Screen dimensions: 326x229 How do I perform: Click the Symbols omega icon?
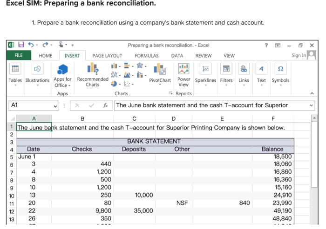click(280, 69)
